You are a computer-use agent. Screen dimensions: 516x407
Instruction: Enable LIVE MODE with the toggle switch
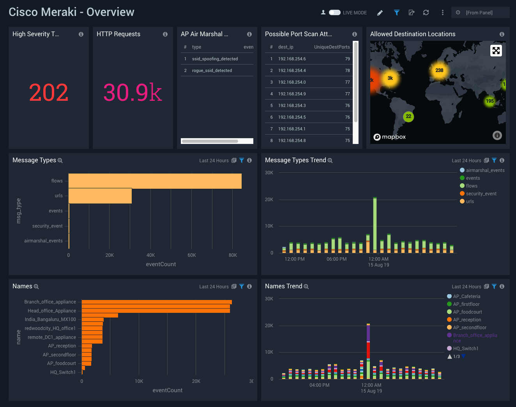coord(334,12)
